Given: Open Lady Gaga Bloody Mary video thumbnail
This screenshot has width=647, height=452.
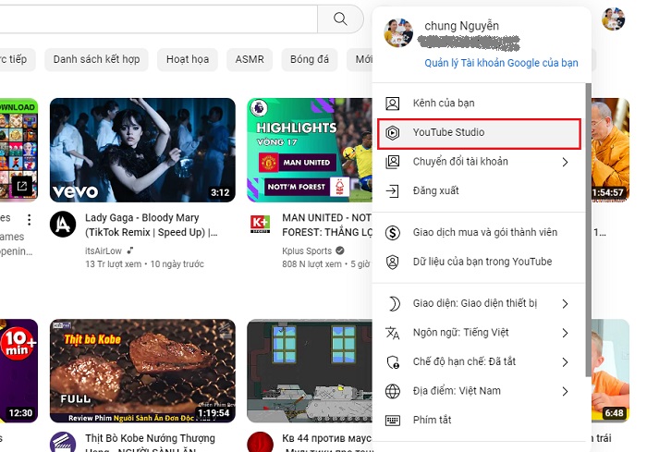Looking at the screenshot, I should pos(142,150).
